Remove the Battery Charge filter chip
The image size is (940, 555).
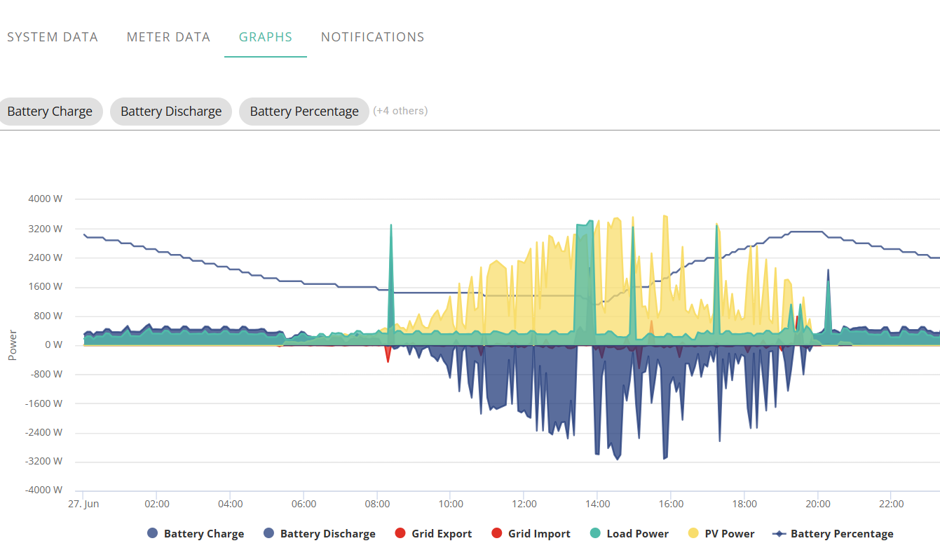point(50,112)
